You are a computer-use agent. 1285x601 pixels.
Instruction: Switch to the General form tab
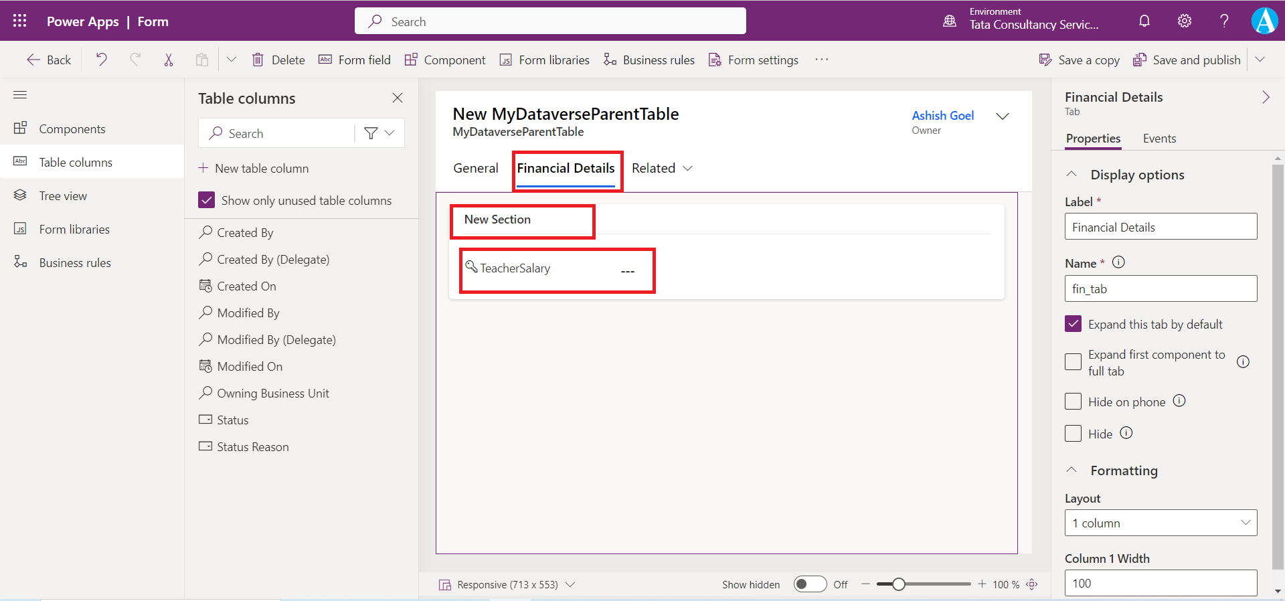point(475,168)
